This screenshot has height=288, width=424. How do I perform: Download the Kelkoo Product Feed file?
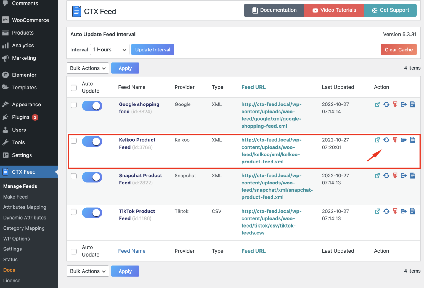coord(395,140)
